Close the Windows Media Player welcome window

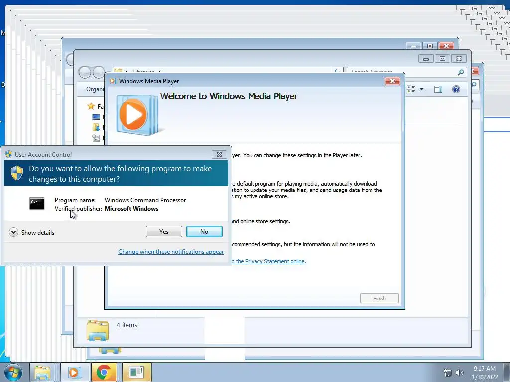coord(392,81)
